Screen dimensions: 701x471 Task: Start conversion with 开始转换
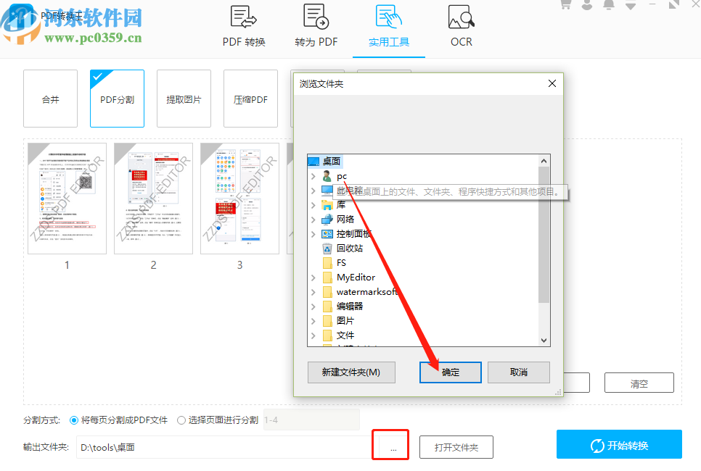(619, 445)
